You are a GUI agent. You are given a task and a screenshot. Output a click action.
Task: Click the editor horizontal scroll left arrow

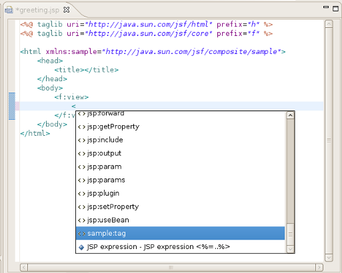pyautogui.click(x=24, y=267)
